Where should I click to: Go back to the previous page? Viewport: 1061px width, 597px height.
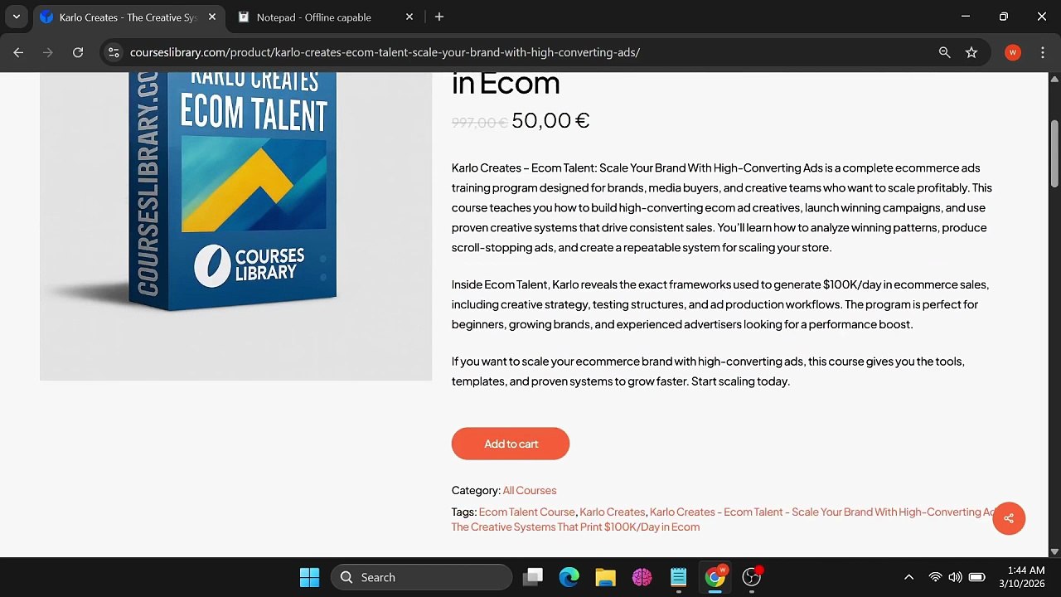pyautogui.click(x=18, y=52)
